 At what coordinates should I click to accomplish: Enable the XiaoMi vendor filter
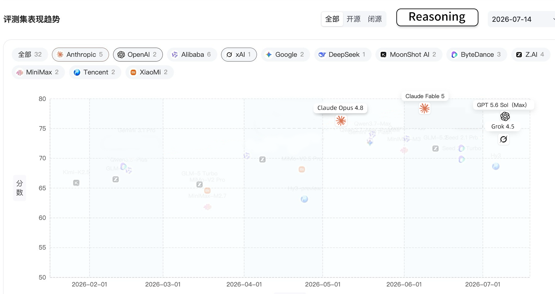pos(149,72)
